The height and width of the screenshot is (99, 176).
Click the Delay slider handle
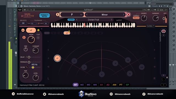coord(29,57)
